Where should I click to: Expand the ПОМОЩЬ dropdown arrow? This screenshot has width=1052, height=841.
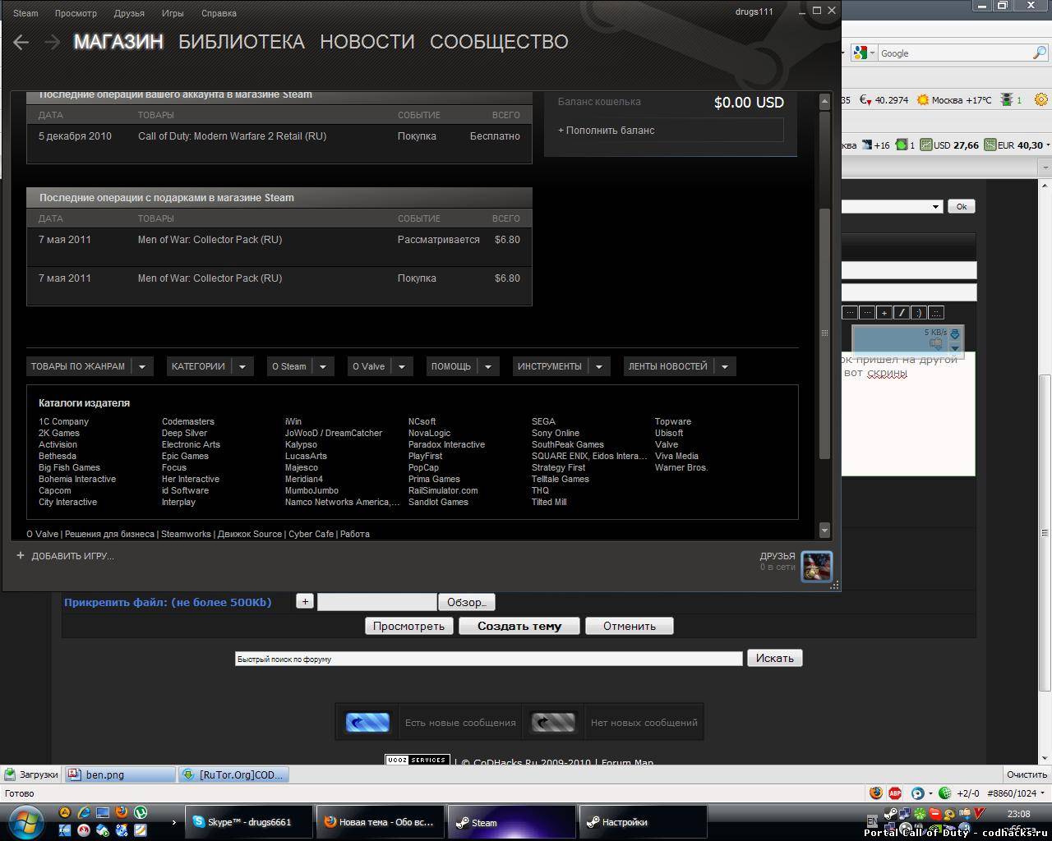488,366
